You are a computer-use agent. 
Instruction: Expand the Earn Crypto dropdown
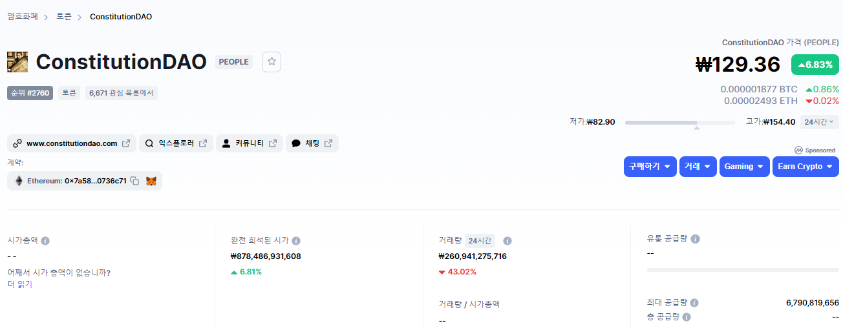(806, 167)
